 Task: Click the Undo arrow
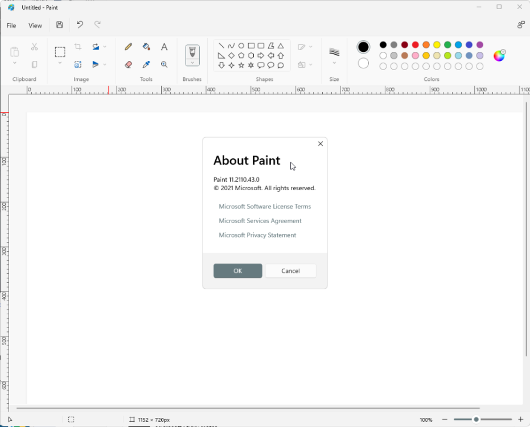tap(80, 24)
